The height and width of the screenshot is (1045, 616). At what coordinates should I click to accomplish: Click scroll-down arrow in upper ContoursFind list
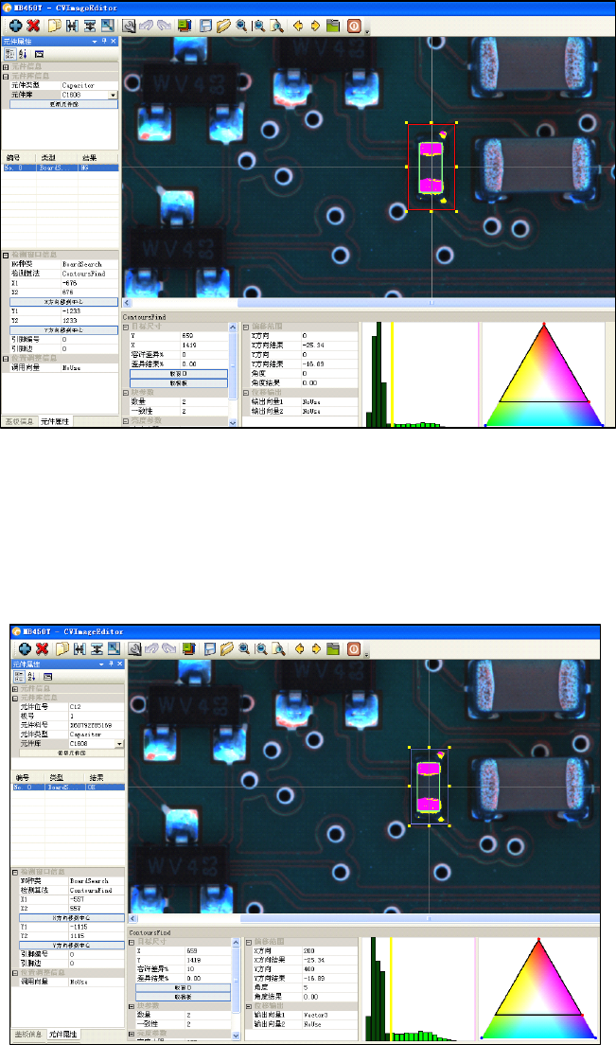233,422
